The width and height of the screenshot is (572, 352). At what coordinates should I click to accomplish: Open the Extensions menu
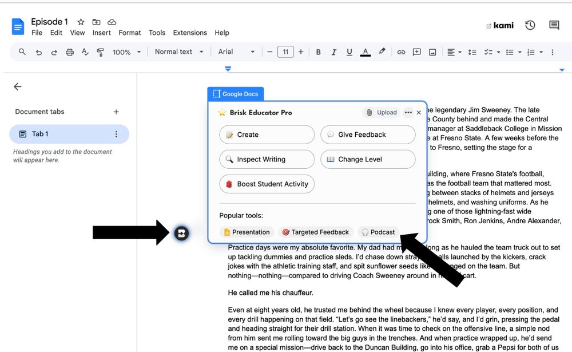click(x=190, y=33)
